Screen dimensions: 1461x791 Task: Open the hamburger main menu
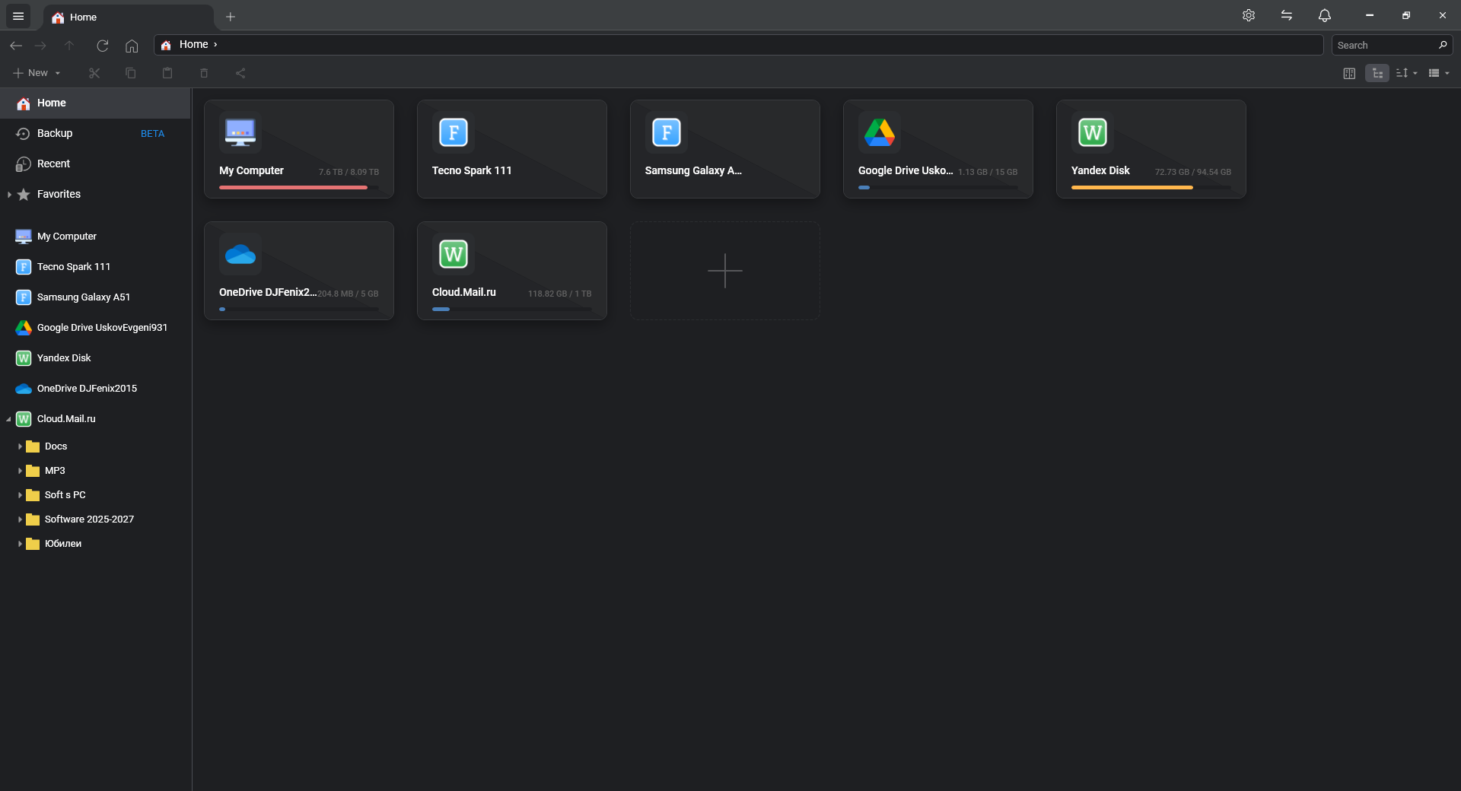[x=18, y=16]
